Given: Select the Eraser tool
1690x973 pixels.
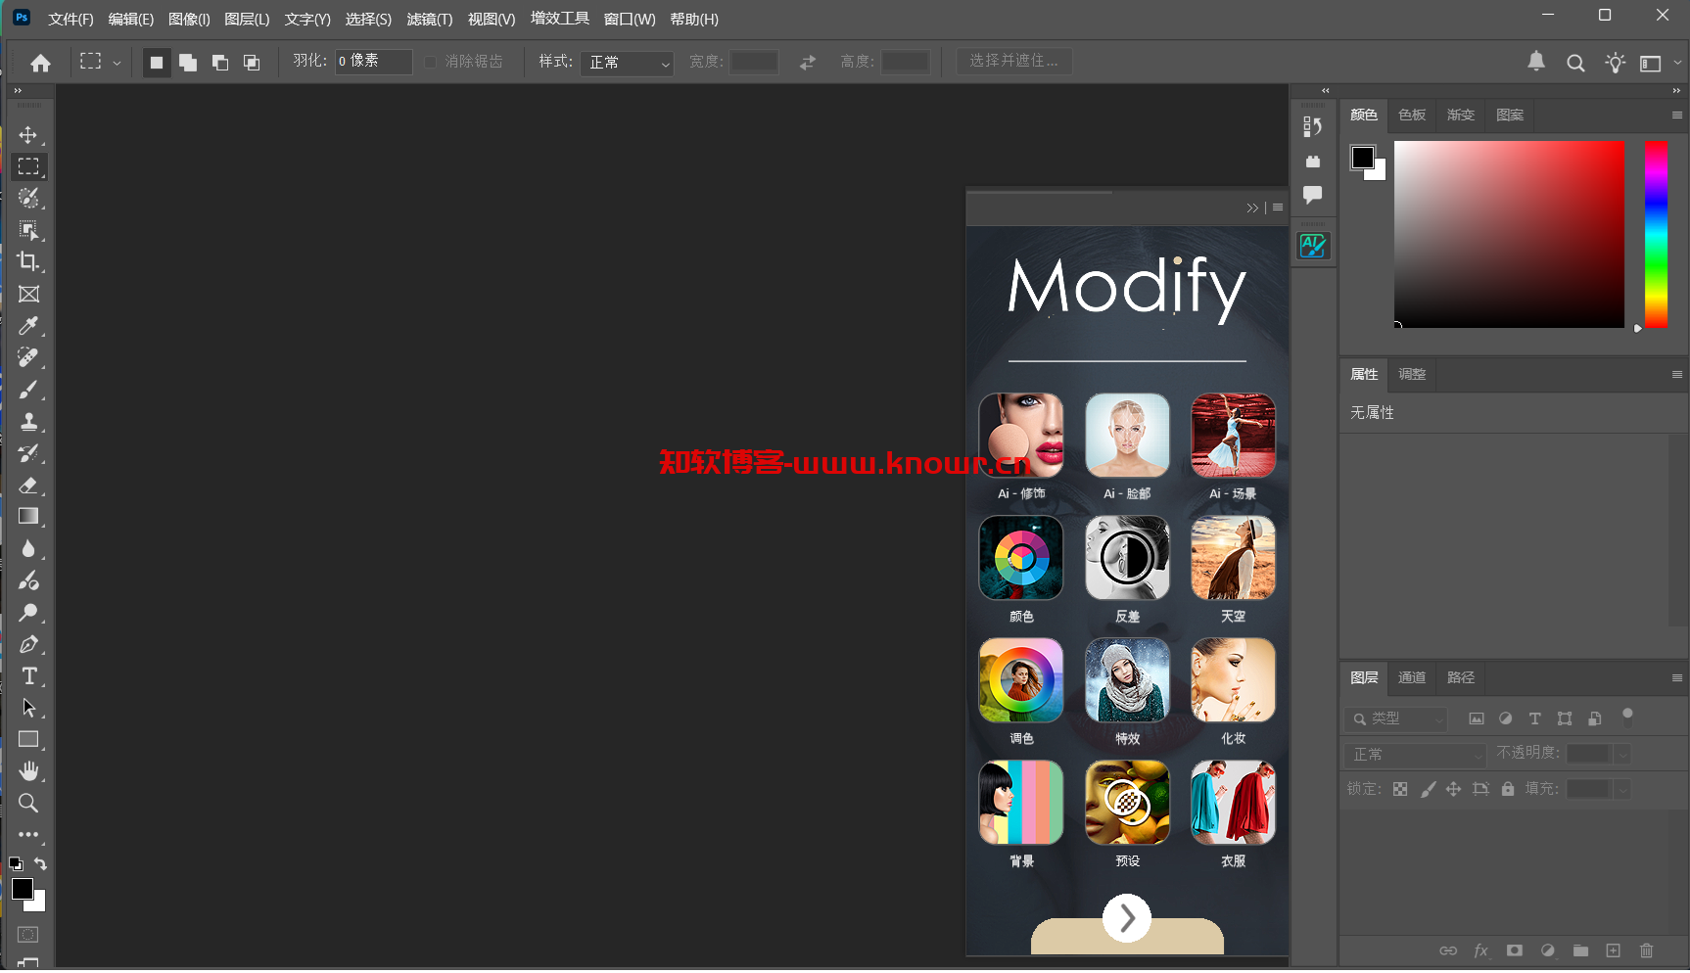Looking at the screenshot, I should (x=28, y=485).
